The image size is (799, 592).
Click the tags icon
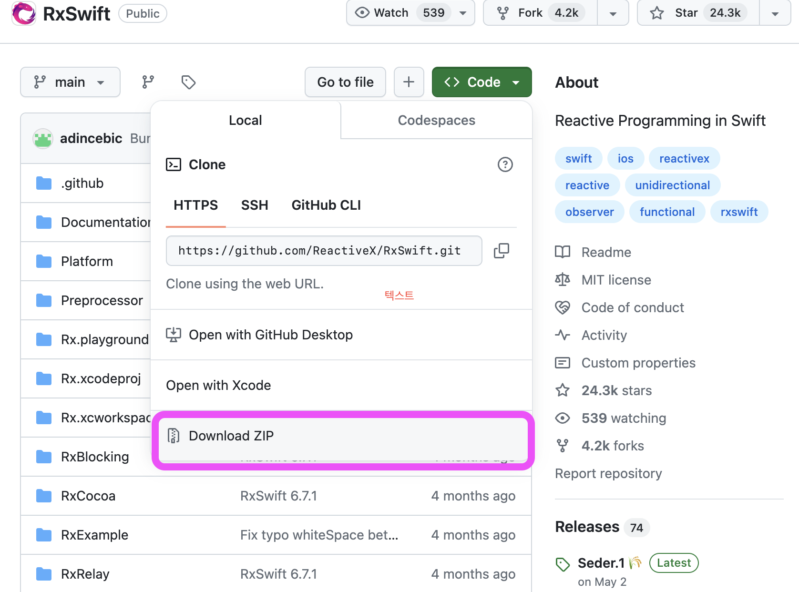point(188,82)
